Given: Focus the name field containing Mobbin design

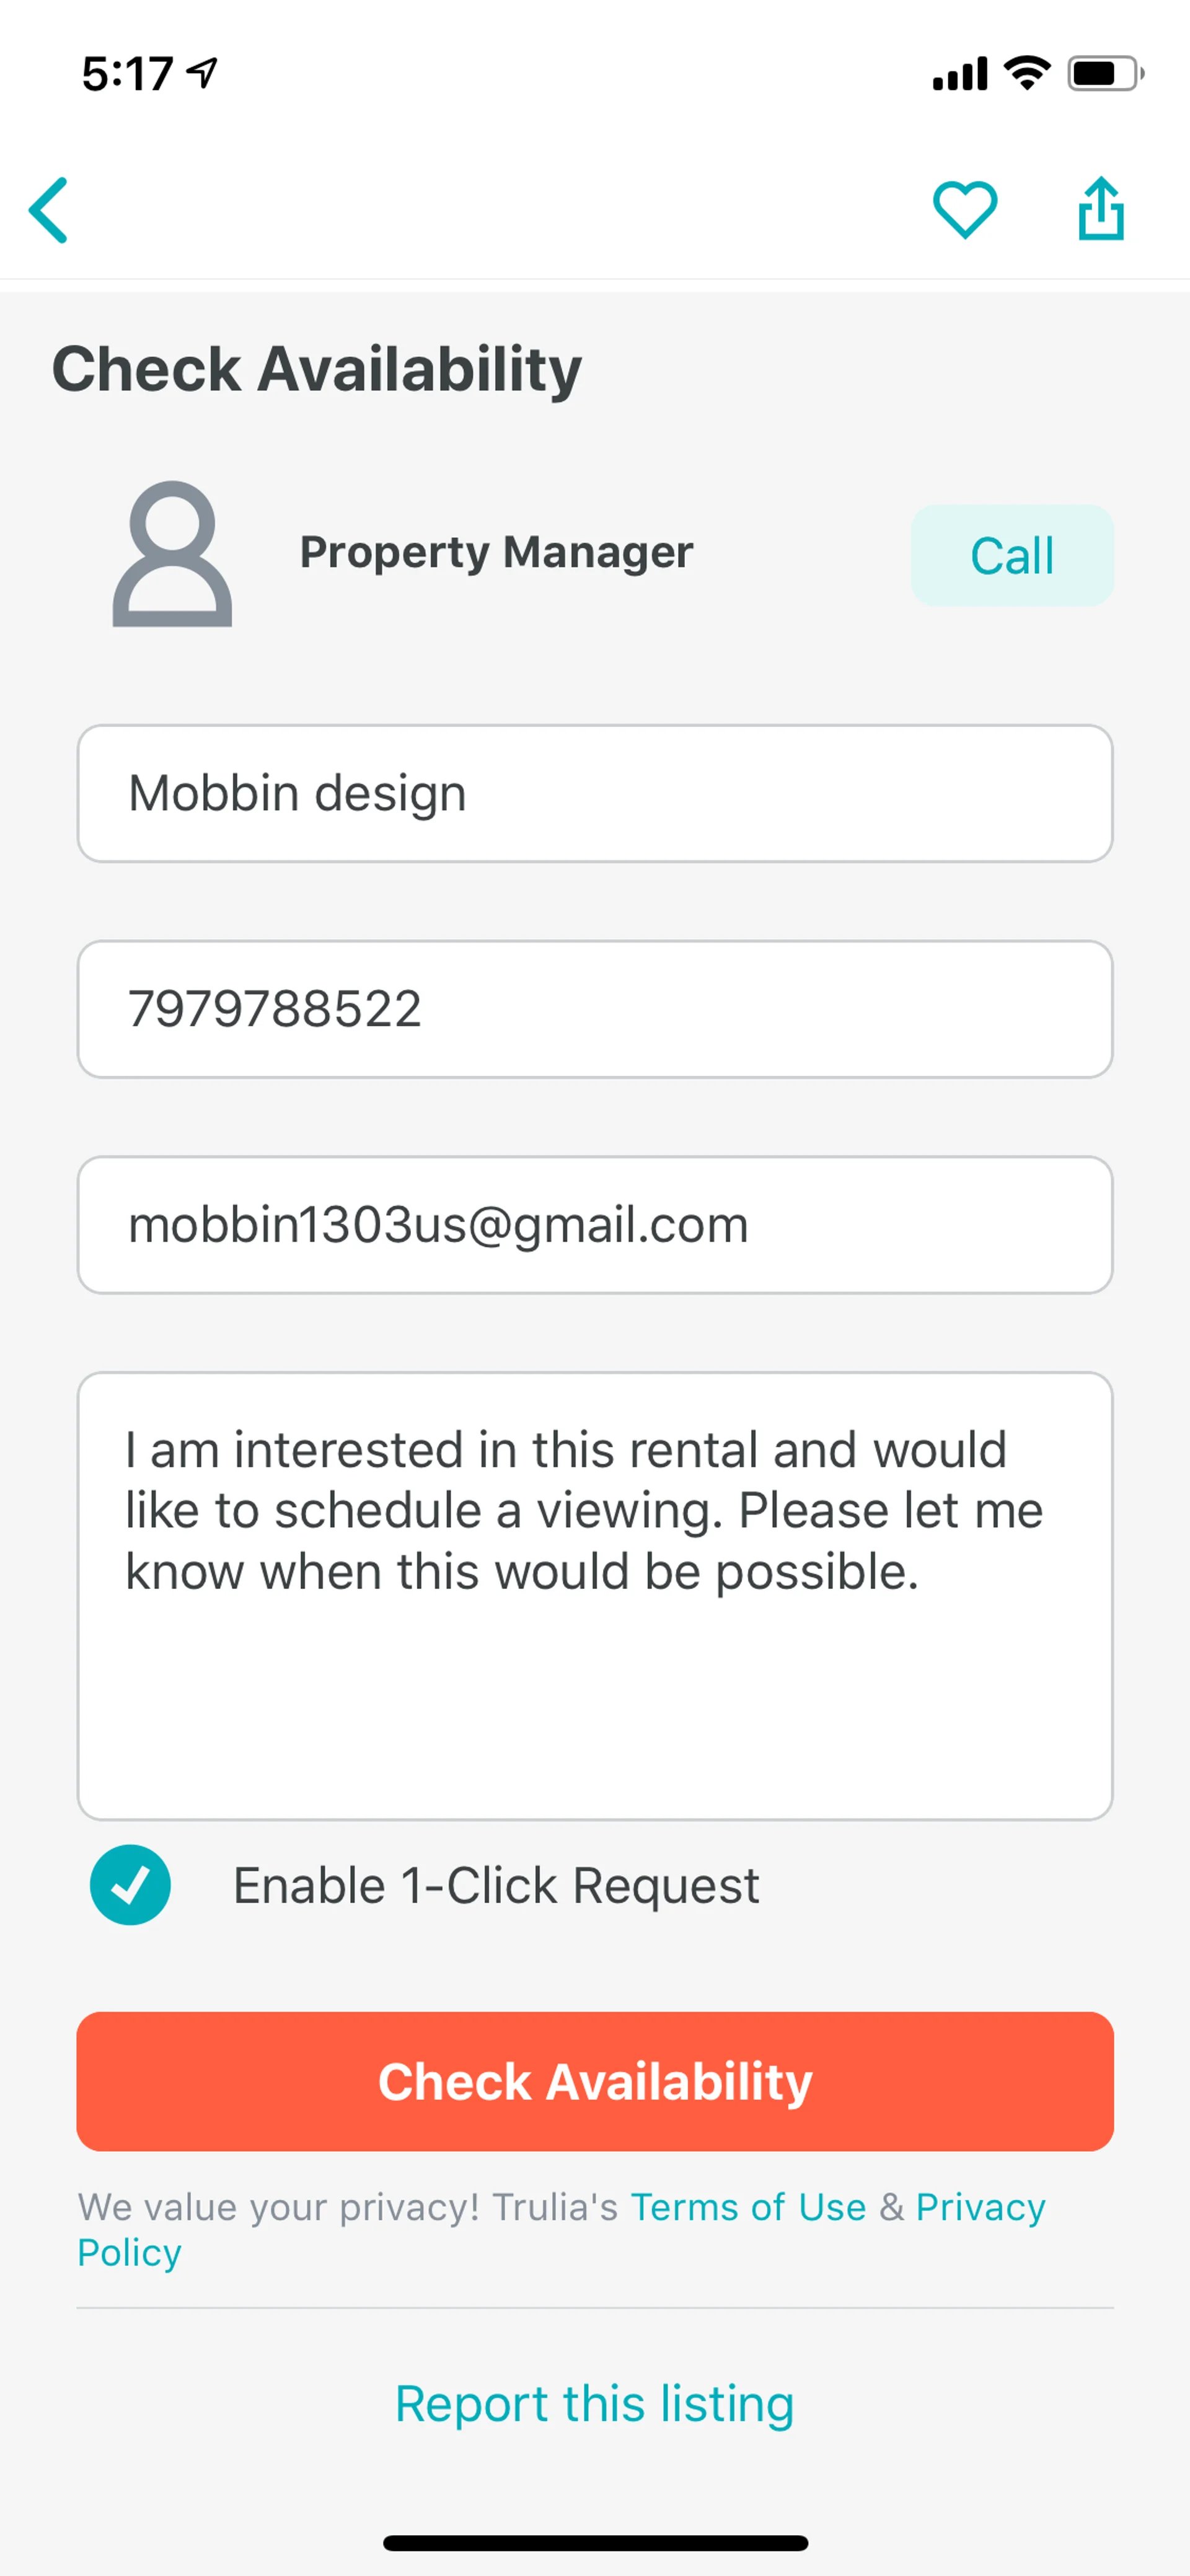Looking at the screenshot, I should 595,794.
